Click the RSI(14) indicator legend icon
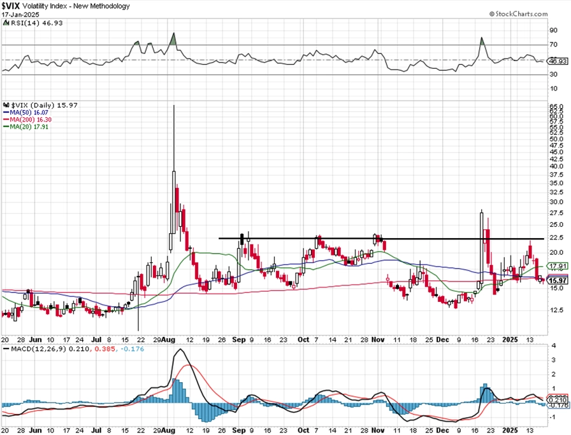571x435 pixels. (6, 23)
